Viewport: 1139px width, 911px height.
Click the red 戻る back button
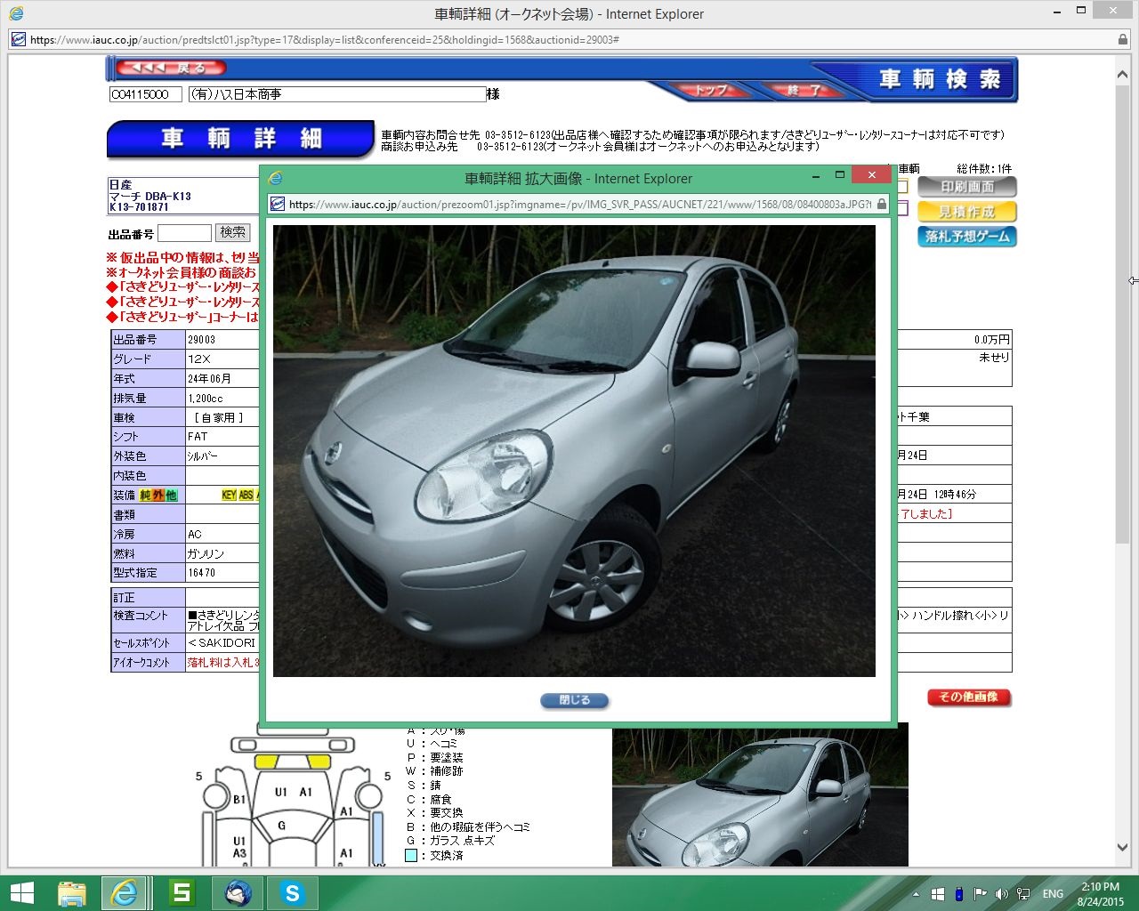(172, 68)
